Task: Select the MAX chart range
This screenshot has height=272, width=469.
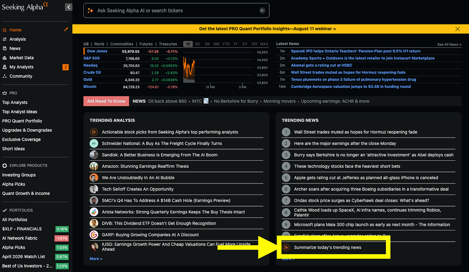Action: (264, 44)
